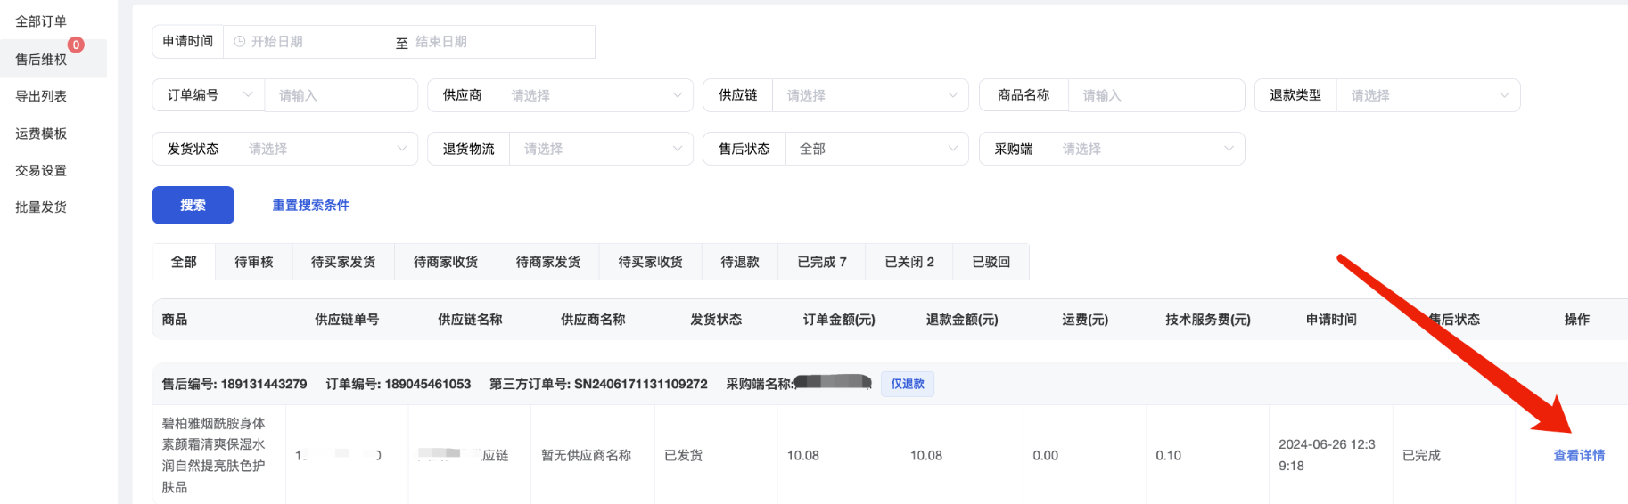Switch to the 待审核 tab
Screen dimensions: 1628x504
(254, 262)
